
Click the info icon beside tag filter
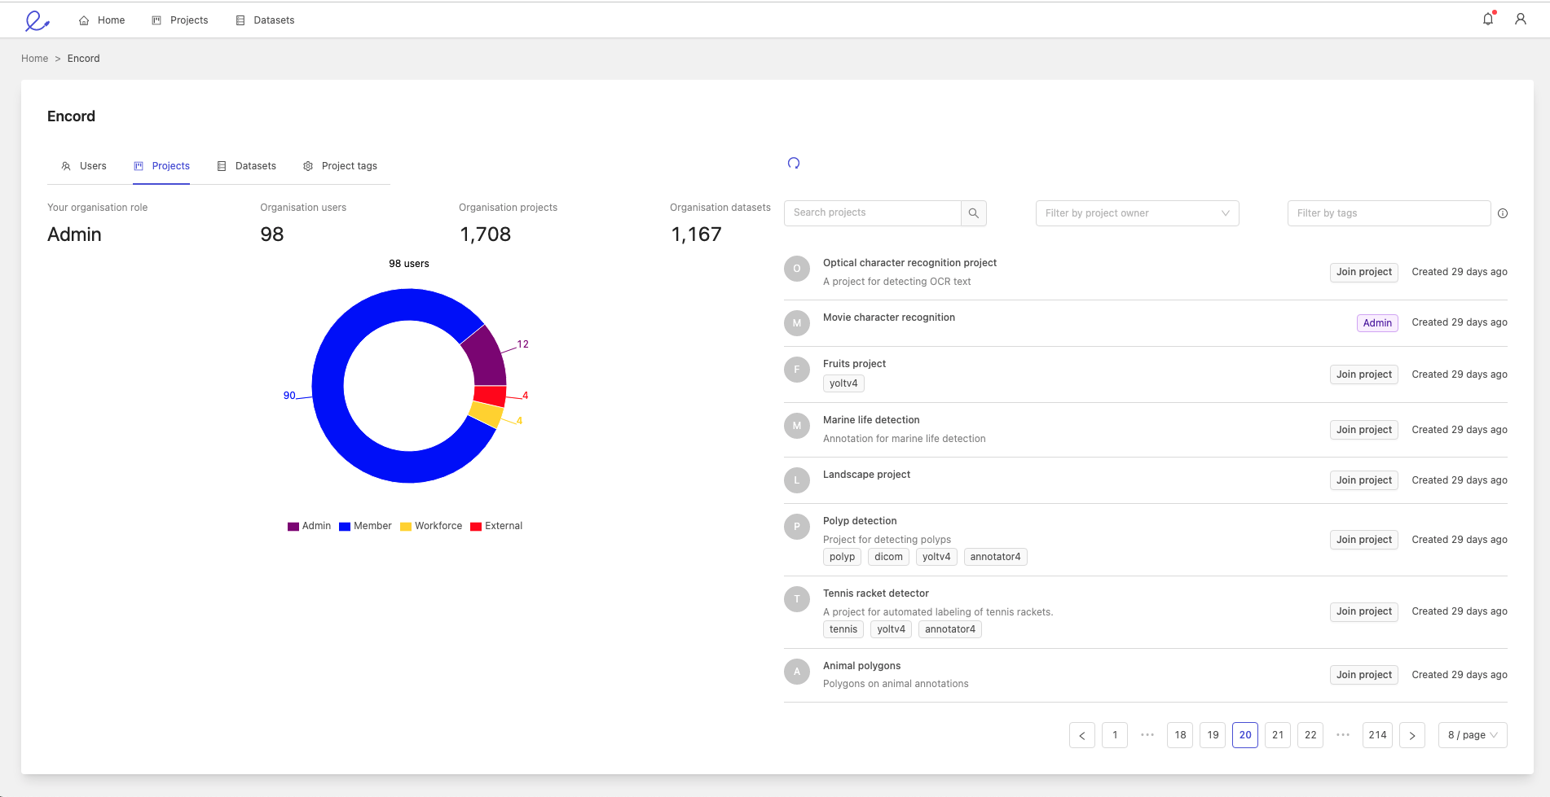tap(1503, 213)
